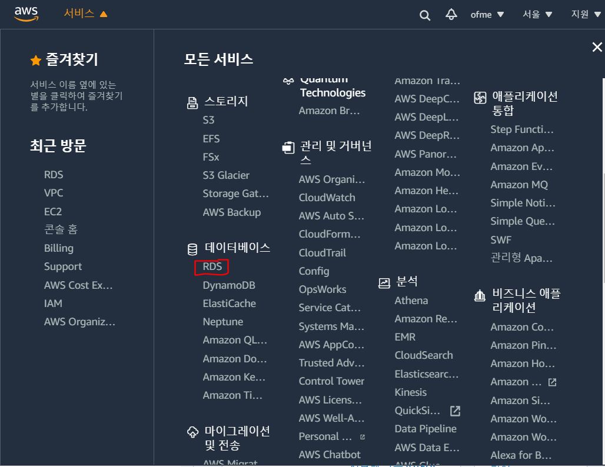Click the Application Integration icon
Screen dimensions: 605x467
pos(480,98)
